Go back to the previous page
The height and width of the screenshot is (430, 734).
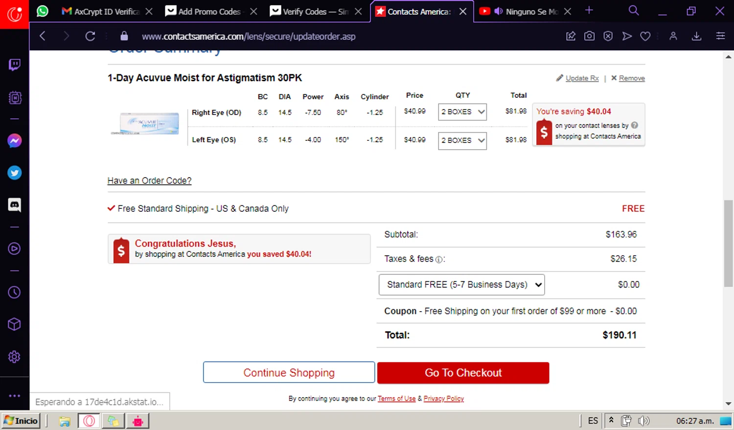point(43,36)
